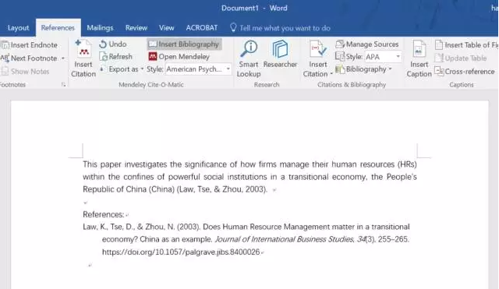Click Insert Table of Figures
The width and height of the screenshot is (499, 289).
pyautogui.click(x=466, y=45)
